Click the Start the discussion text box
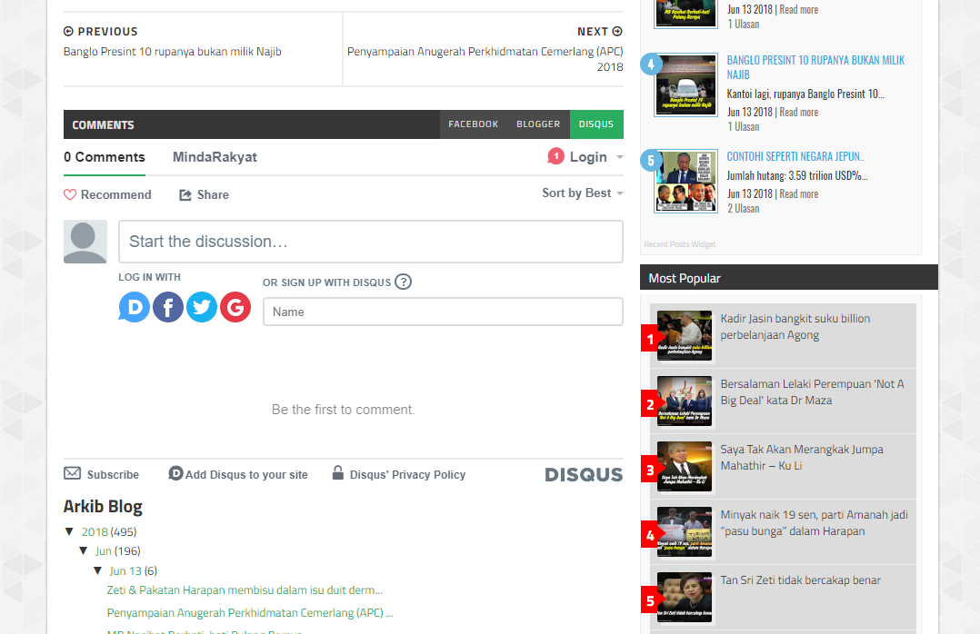 pos(371,242)
